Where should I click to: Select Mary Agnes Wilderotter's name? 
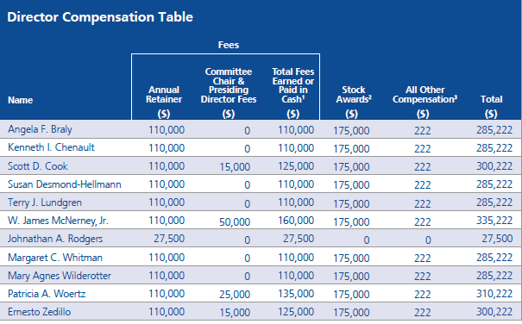[60, 276]
